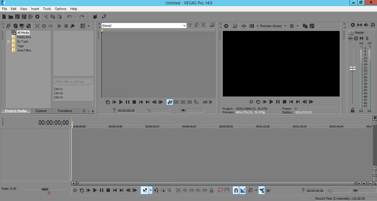Image resolution: width=377 pixels, height=201 pixels.
Task: Select the Smart Bins folder
Action: [x=24, y=50]
